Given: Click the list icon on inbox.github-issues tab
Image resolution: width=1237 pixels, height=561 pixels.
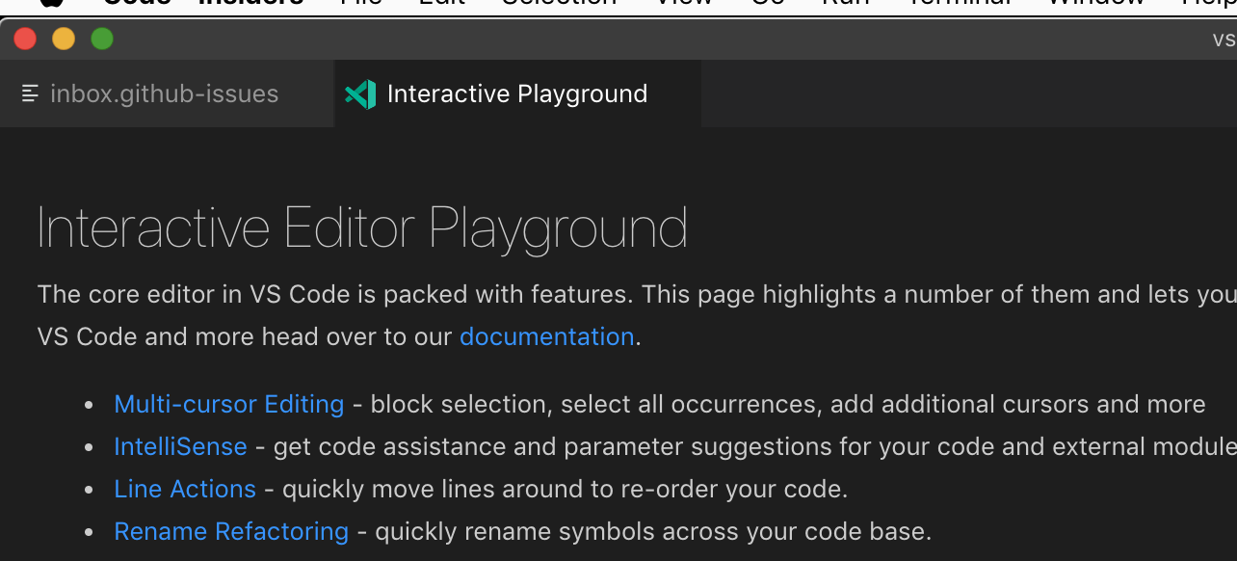Looking at the screenshot, I should tap(32, 93).
